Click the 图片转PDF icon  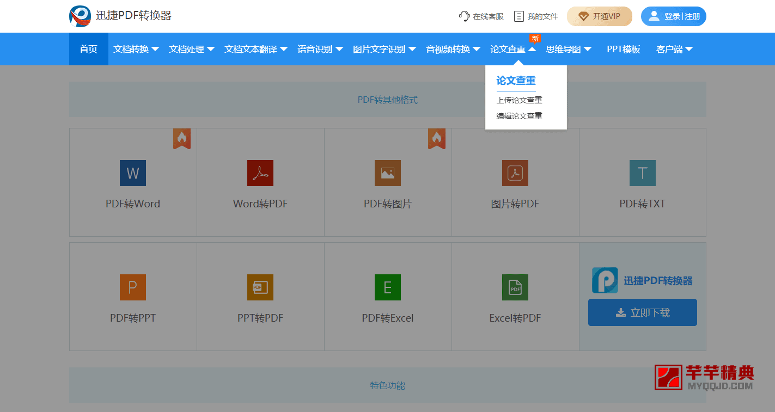click(x=515, y=173)
